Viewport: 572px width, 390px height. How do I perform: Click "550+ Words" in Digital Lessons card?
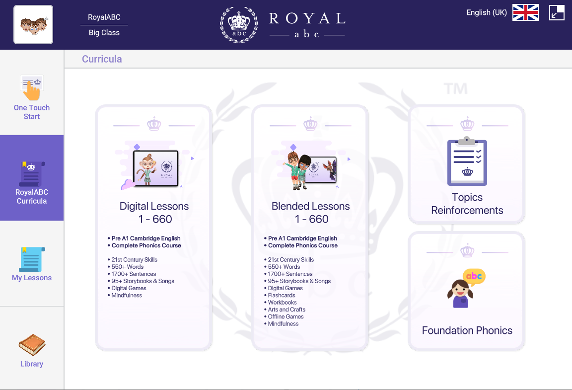pyautogui.click(x=127, y=267)
